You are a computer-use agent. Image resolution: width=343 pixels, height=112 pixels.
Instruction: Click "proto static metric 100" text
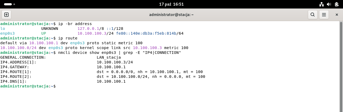tap(115, 43)
